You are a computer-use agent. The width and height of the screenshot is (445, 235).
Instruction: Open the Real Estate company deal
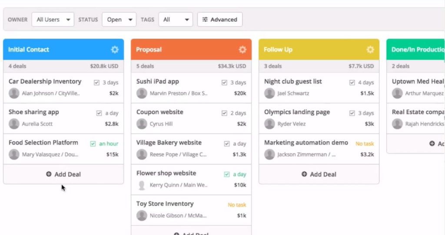coord(418,112)
